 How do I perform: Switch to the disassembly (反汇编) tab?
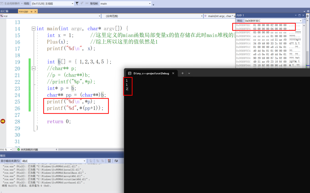(x=5, y=11)
